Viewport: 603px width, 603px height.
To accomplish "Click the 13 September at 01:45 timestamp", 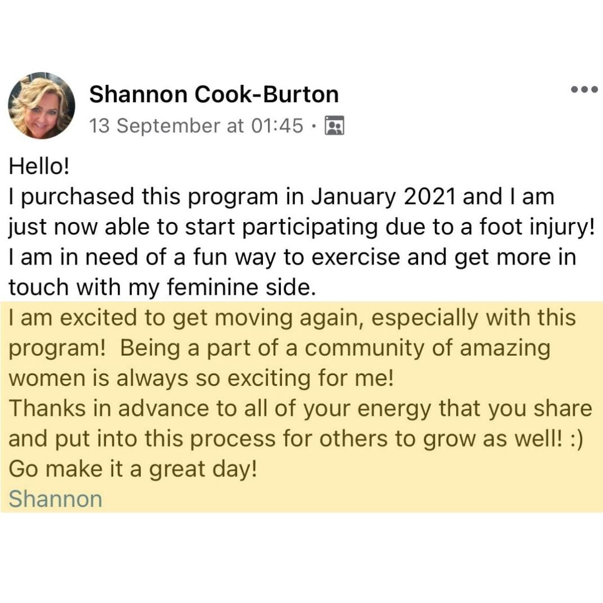I will (x=196, y=126).
